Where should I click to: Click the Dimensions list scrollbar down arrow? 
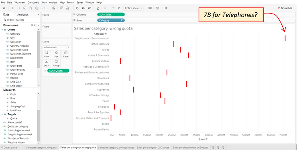tap(39, 86)
